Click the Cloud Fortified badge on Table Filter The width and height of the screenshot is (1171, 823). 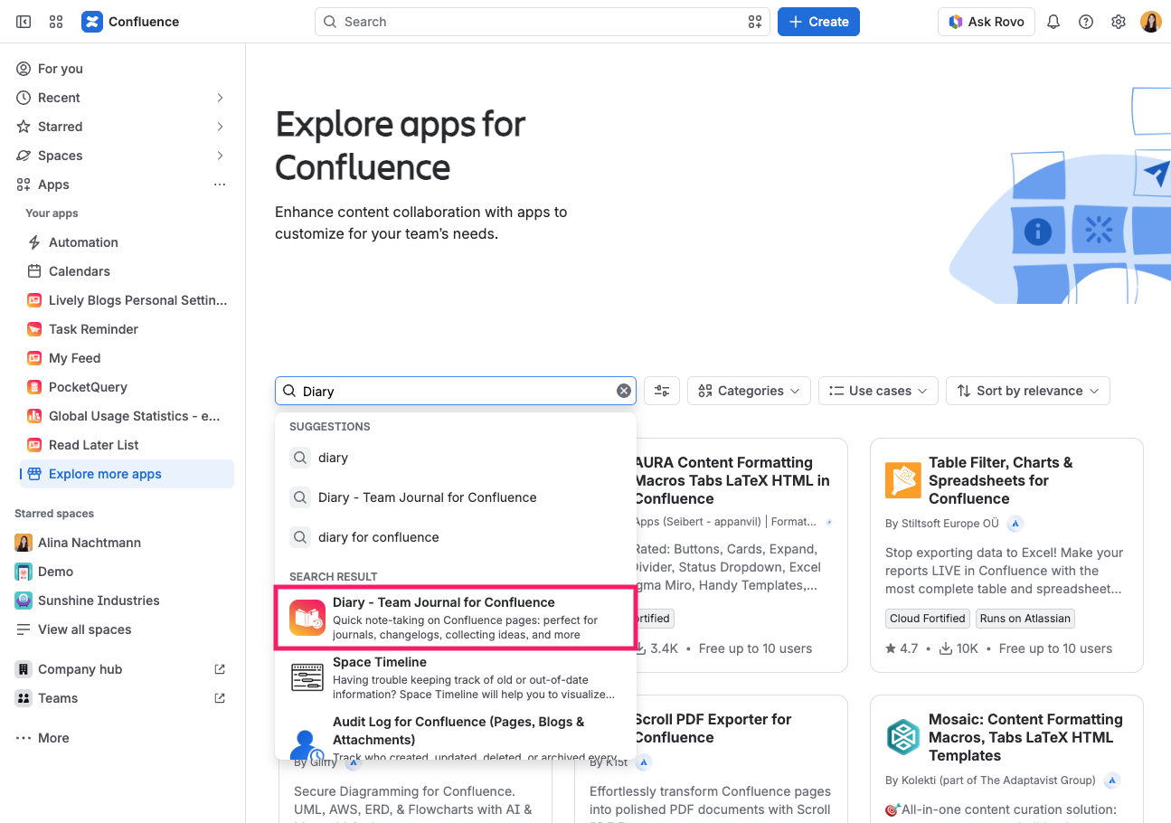coord(928,619)
